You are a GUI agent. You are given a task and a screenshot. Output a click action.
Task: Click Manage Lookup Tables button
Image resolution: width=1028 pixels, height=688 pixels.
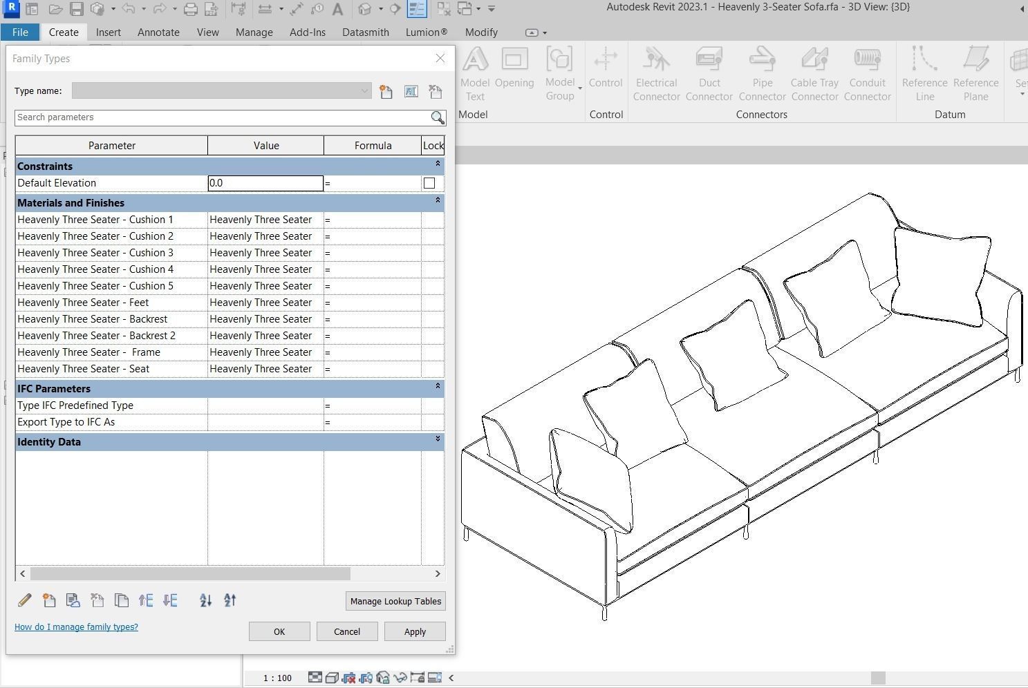click(x=395, y=601)
